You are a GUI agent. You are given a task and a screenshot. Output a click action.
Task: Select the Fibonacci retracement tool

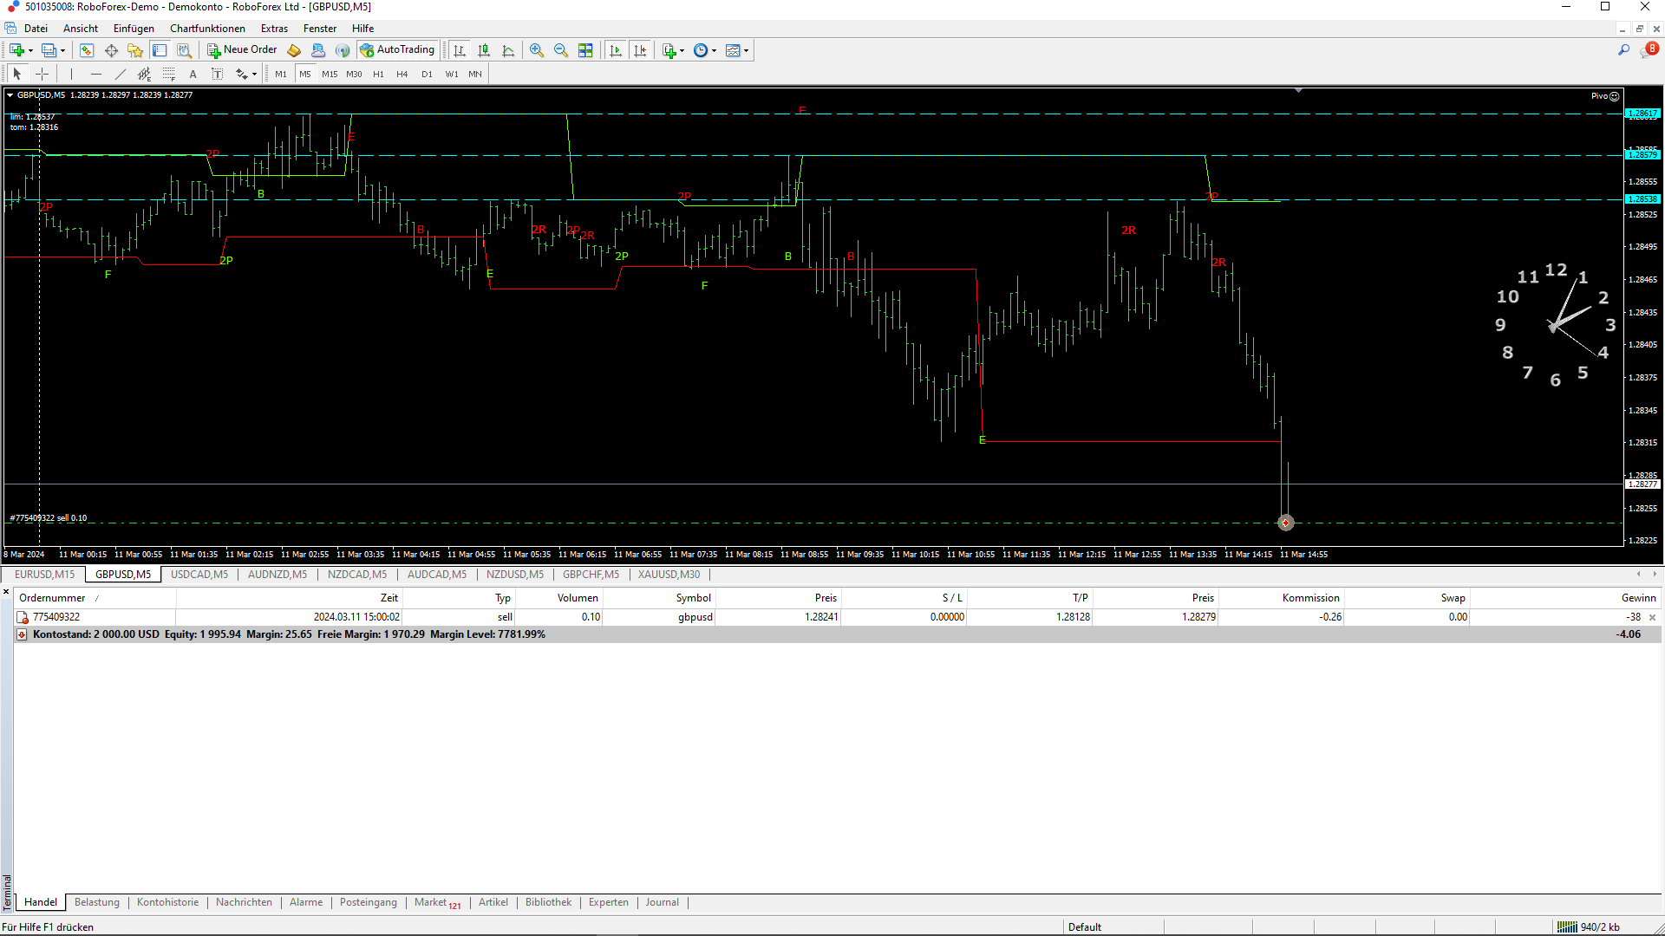[x=169, y=75]
